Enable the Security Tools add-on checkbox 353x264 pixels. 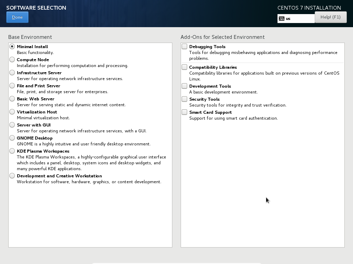tap(184, 99)
